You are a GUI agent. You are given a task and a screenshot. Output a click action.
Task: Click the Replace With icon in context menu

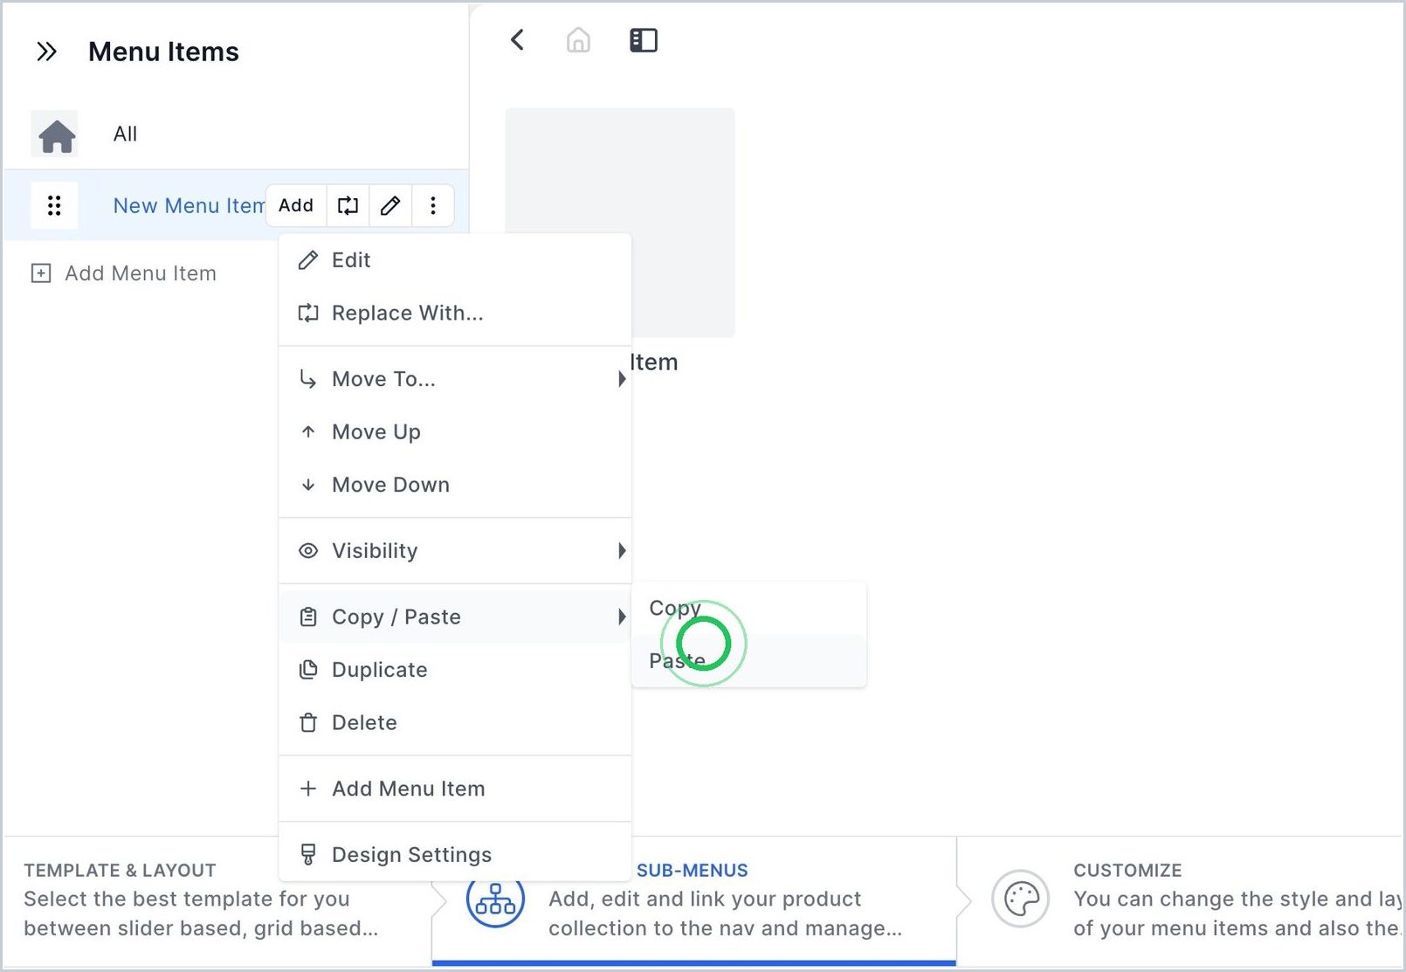pyautogui.click(x=308, y=313)
